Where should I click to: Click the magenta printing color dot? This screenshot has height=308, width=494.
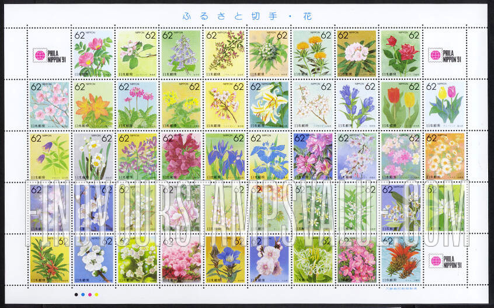click(x=90, y=295)
